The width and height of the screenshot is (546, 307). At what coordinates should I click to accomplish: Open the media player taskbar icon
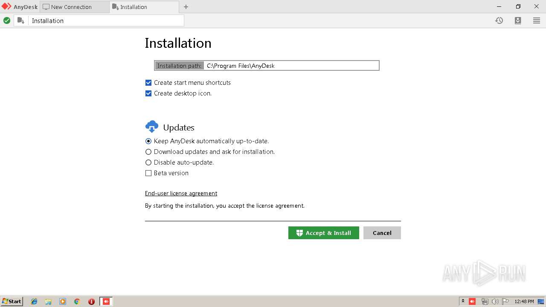63,301
